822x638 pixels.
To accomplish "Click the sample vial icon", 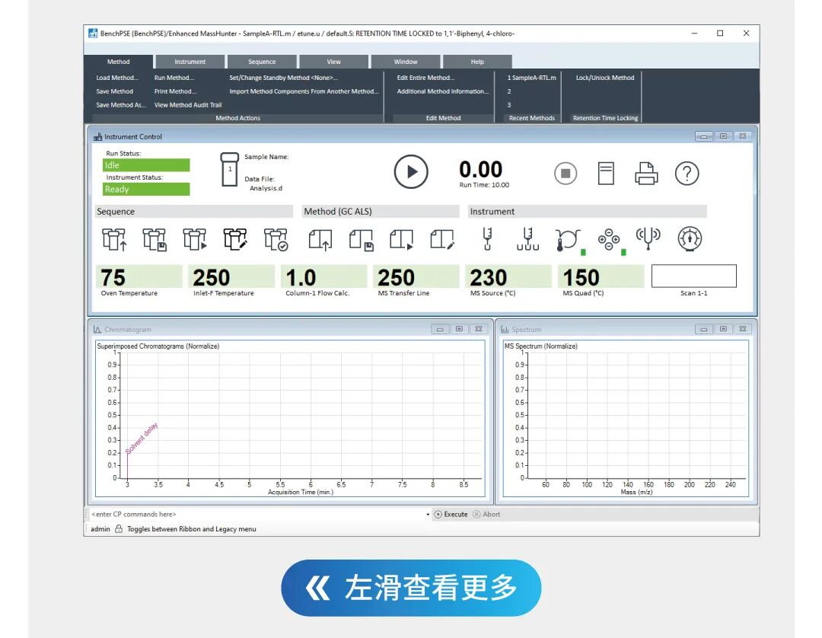I will (x=230, y=171).
